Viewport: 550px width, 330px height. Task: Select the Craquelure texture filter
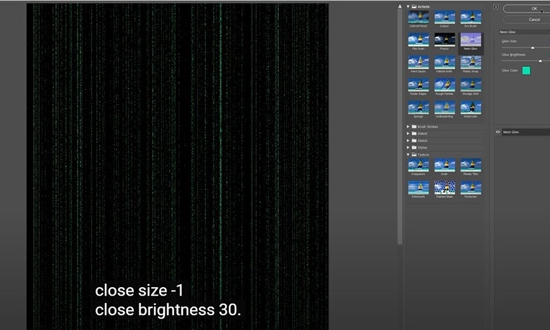418,165
